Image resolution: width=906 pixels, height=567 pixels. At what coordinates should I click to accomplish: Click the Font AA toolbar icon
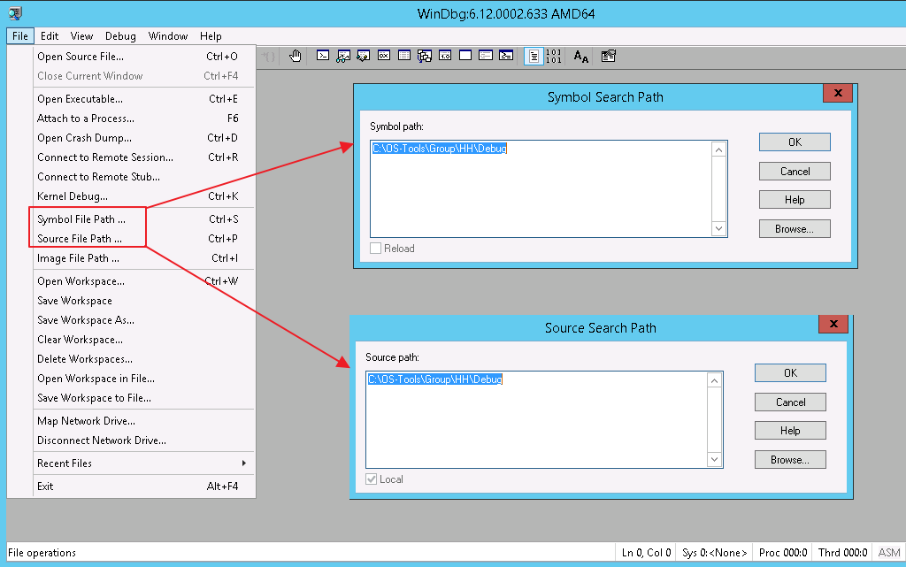coord(580,56)
